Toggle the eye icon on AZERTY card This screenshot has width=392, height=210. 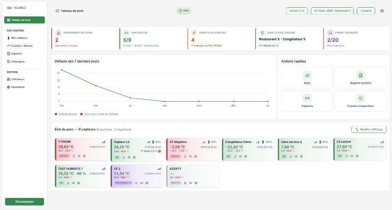coord(191,183)
